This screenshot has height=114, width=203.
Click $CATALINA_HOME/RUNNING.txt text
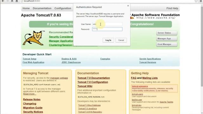coord(91,97)
